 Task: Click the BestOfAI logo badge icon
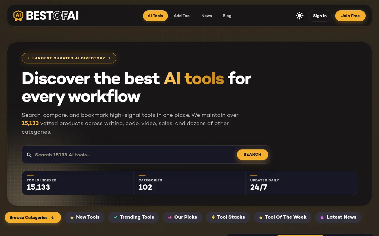18,16
